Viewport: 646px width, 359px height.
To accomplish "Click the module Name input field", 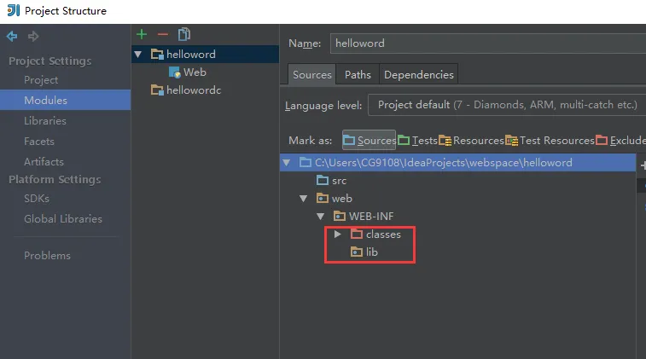I will tap(488, 43).
